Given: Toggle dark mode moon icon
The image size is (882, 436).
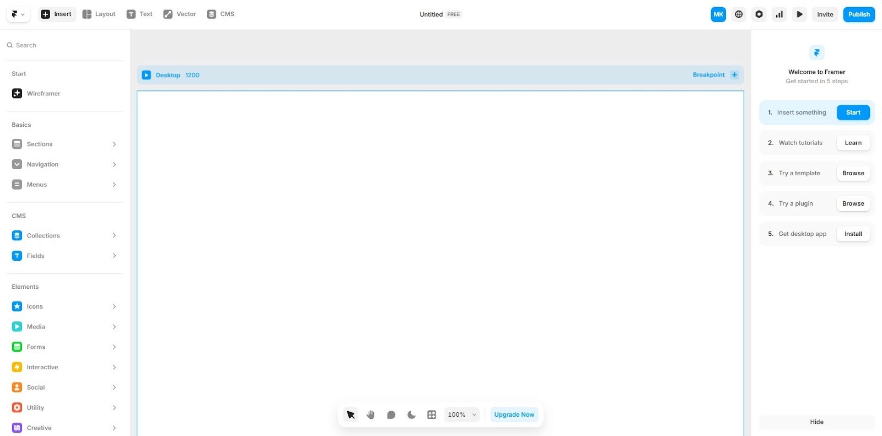Looking at the screenshot, I should tap(411, 415).
